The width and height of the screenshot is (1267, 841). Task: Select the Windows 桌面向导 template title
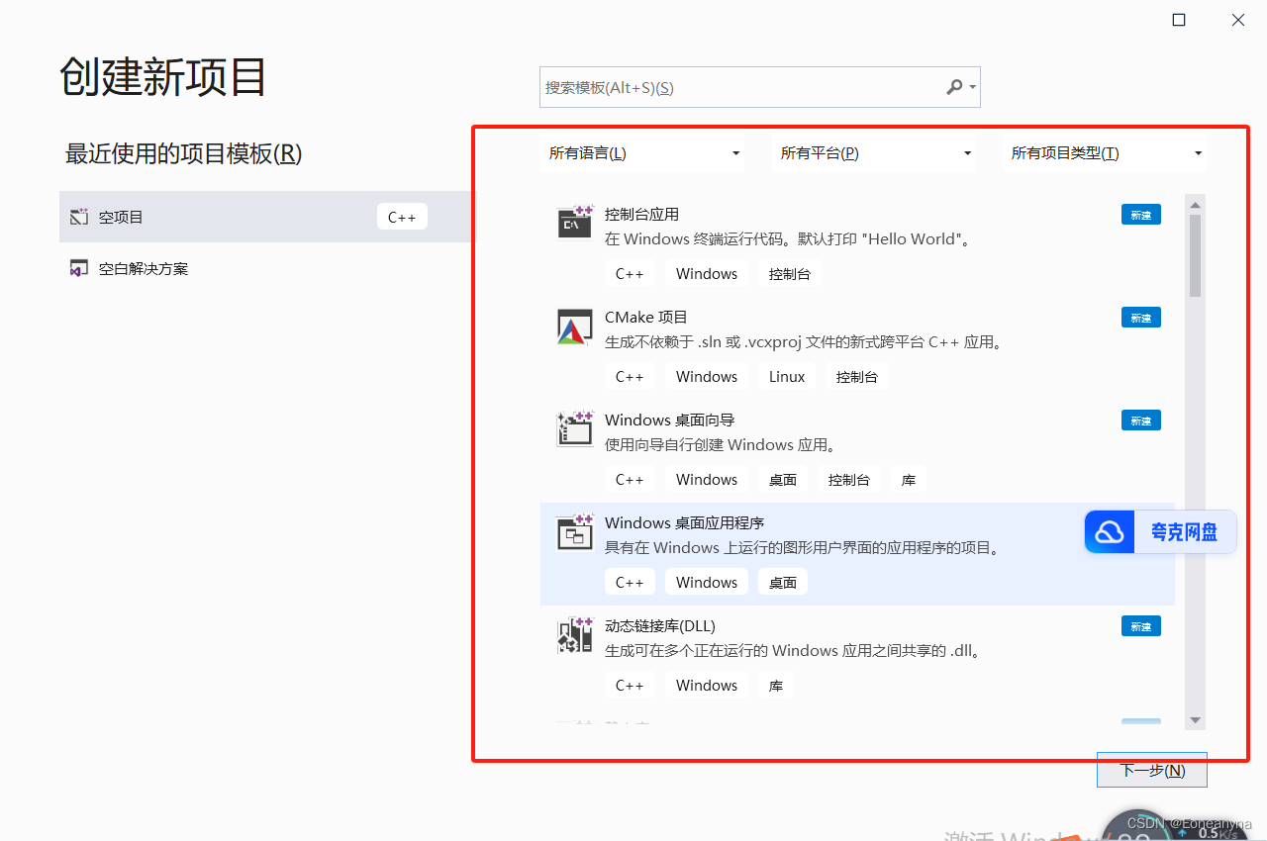coord(669,420)
